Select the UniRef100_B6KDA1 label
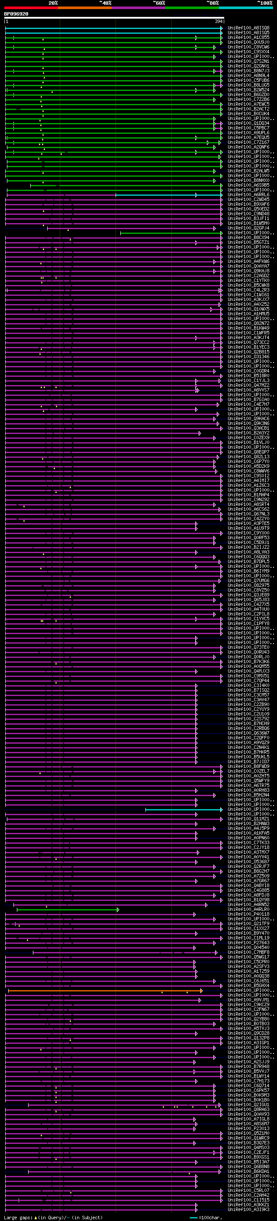Screen dimensions: 277x1221 coord(248,1171)
